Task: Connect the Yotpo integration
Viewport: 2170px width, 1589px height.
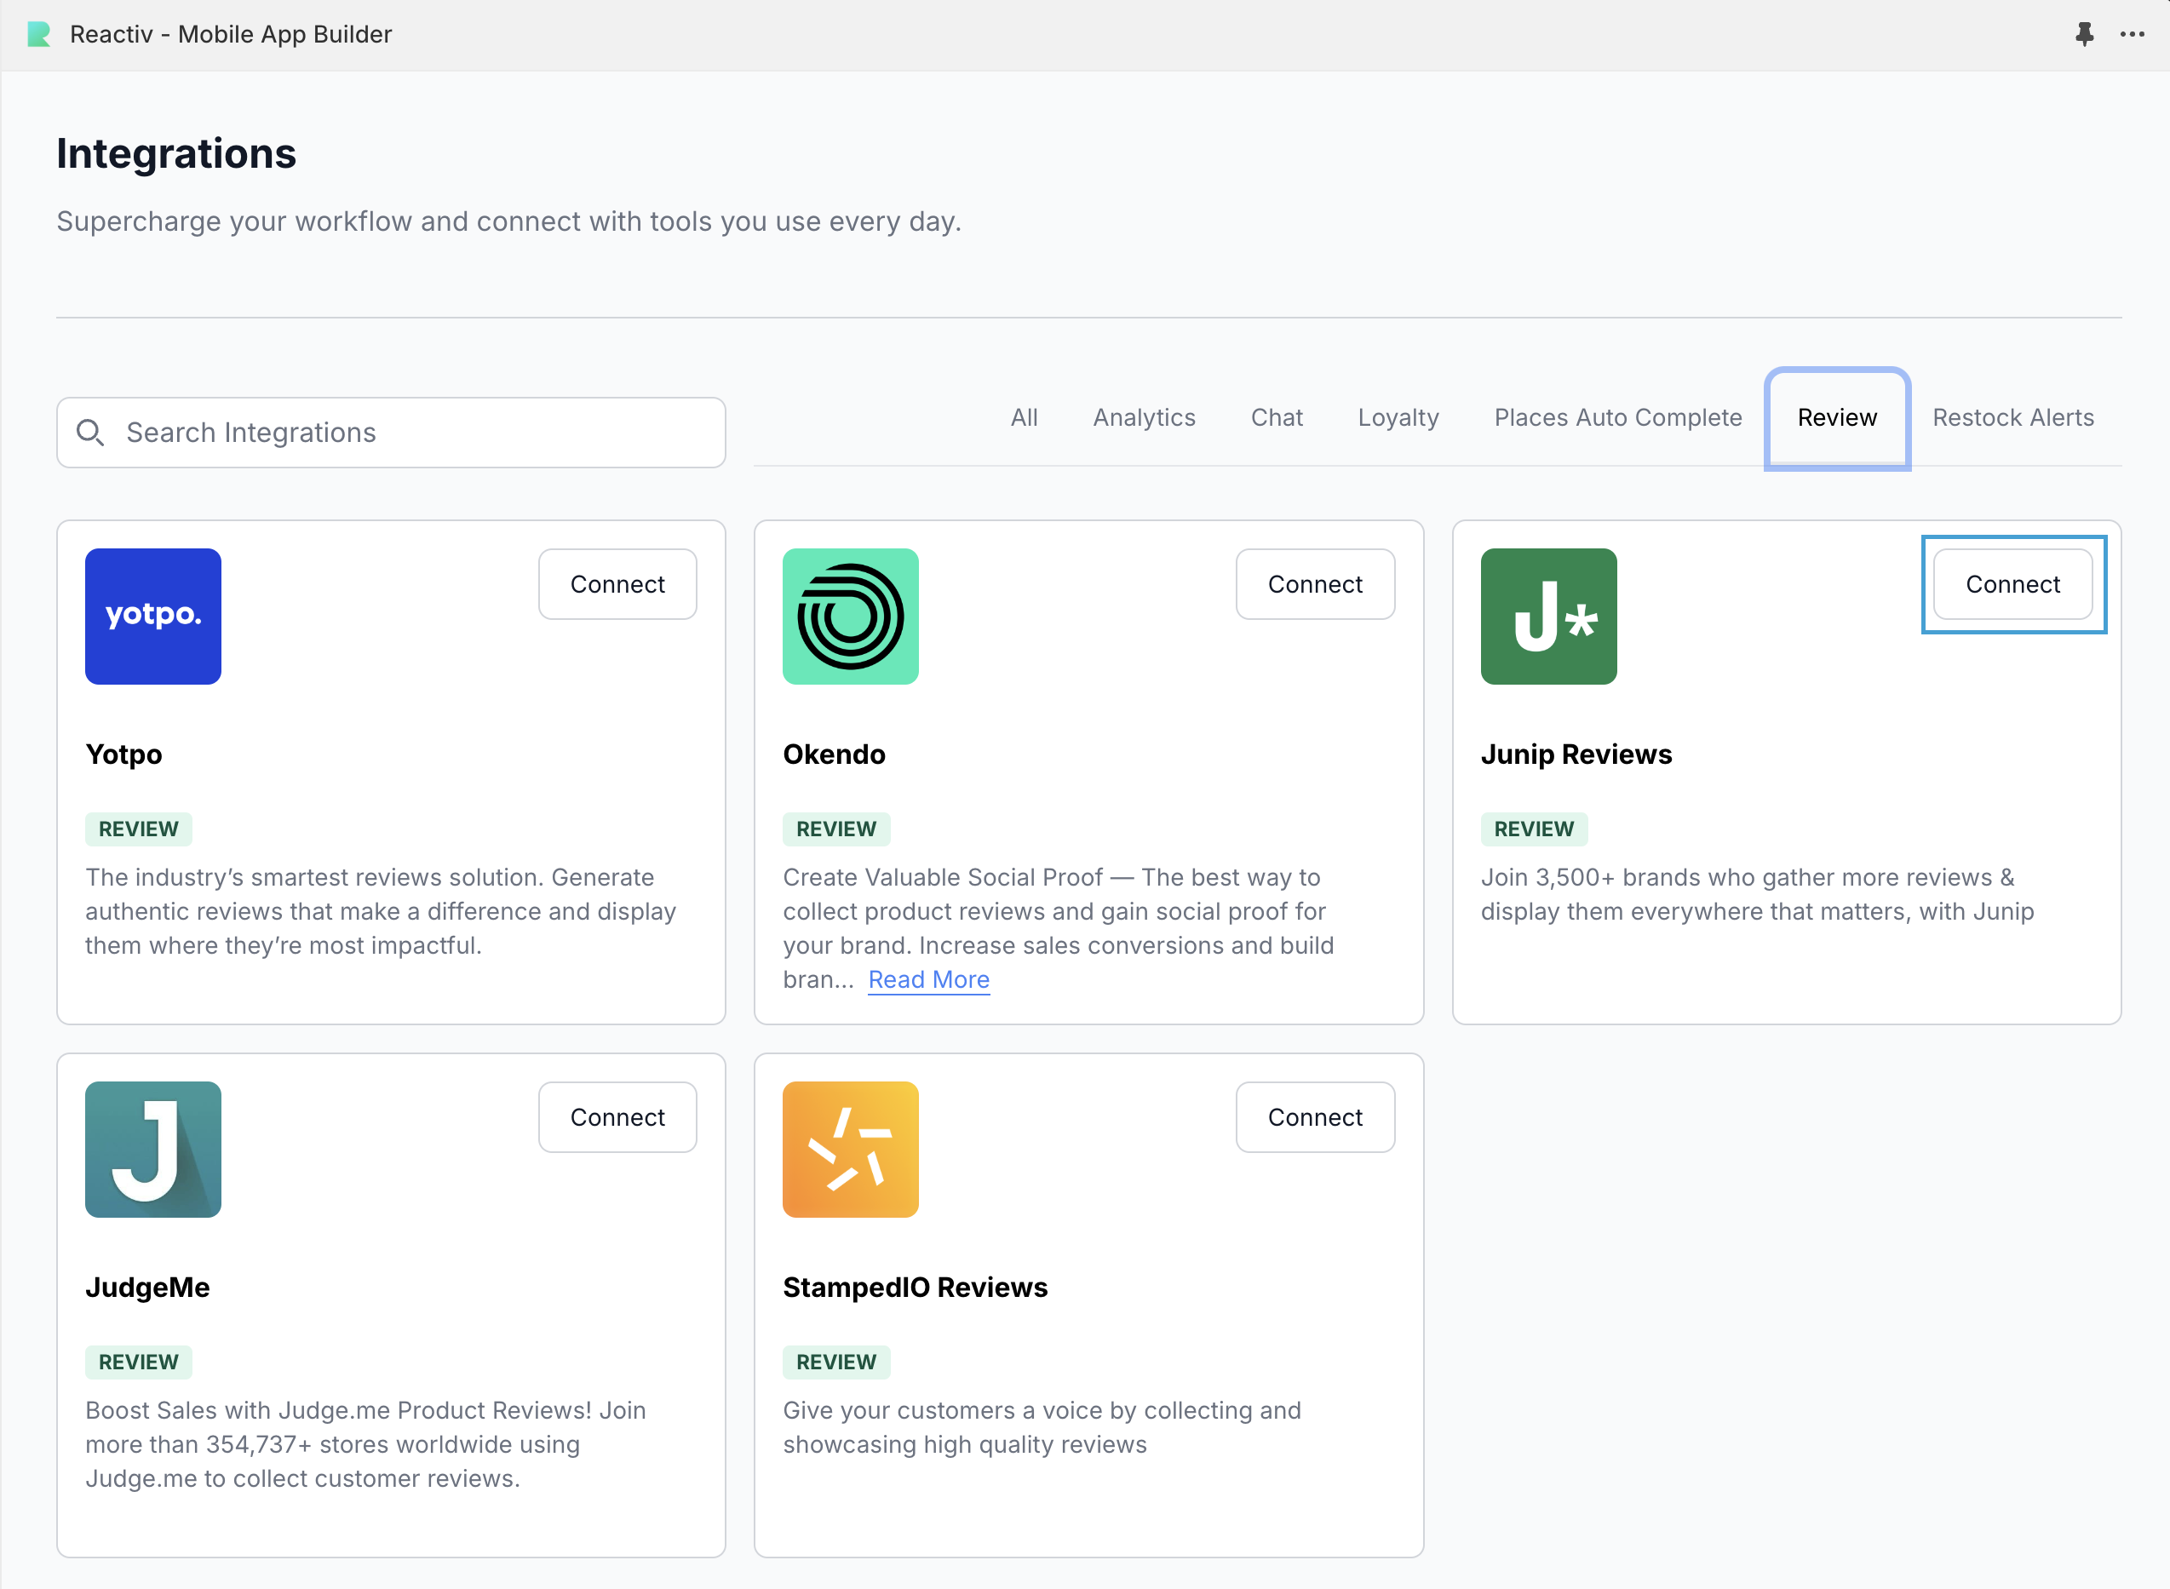Action: (x=617, y=584)
